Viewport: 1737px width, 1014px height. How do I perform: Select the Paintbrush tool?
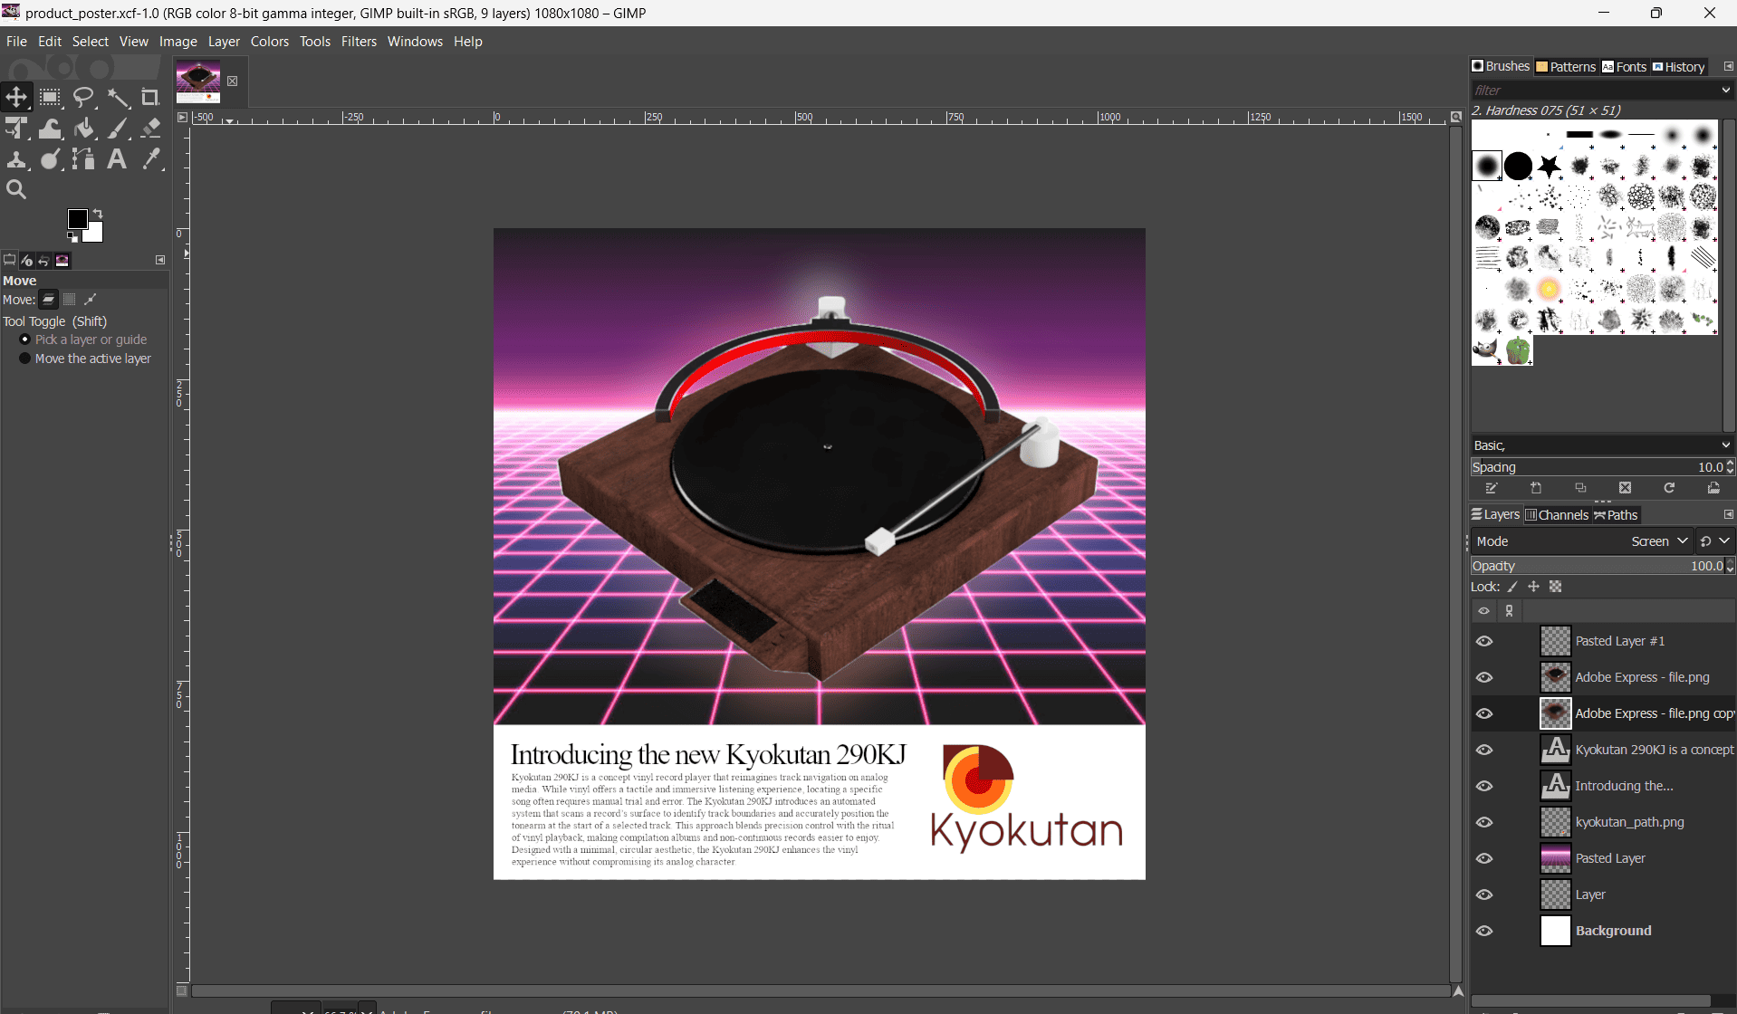tap(118, 128)
